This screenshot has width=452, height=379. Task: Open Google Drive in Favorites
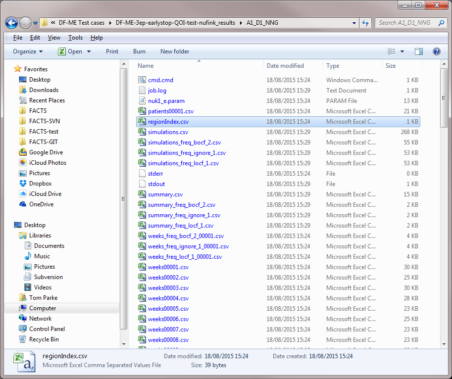pos(46,152)
